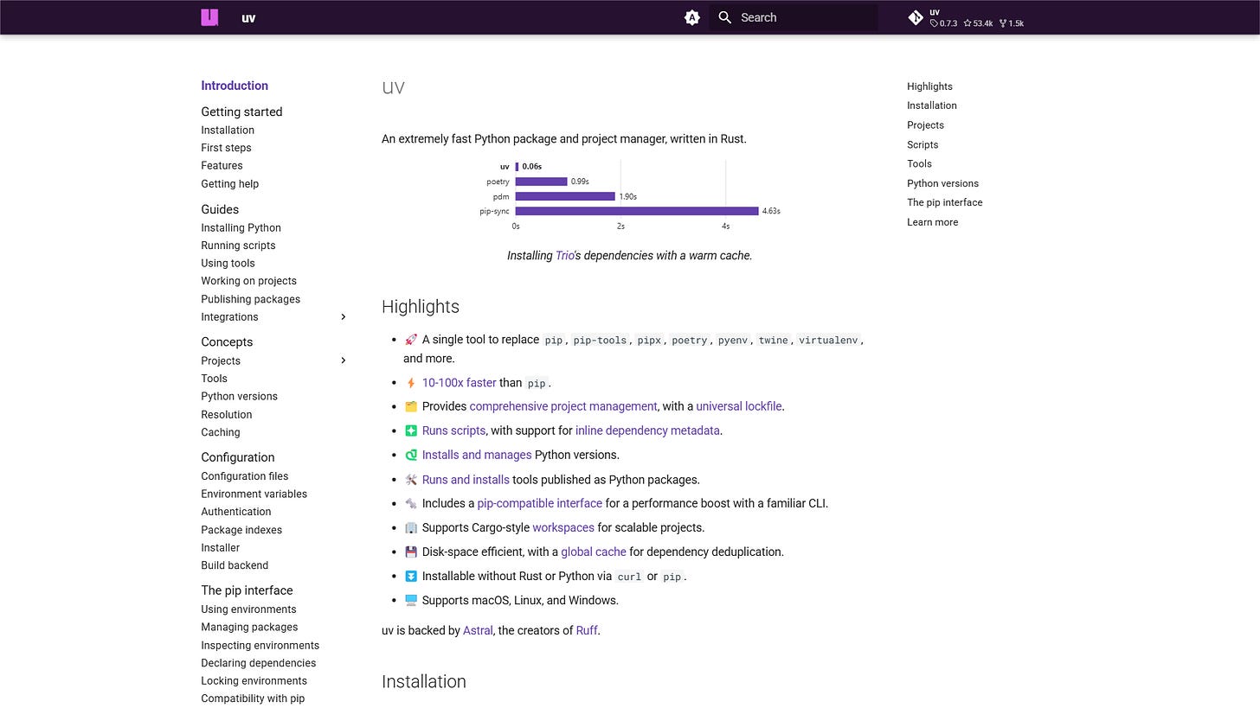The height and width of the screenshot is (708, 1260).
Task: Open the workspaces link
Action: [563, 527]
